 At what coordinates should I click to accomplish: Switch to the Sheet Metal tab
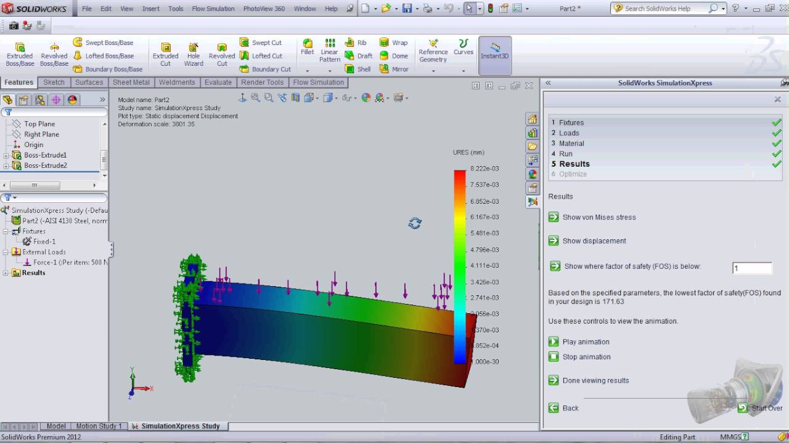[131, 82]
